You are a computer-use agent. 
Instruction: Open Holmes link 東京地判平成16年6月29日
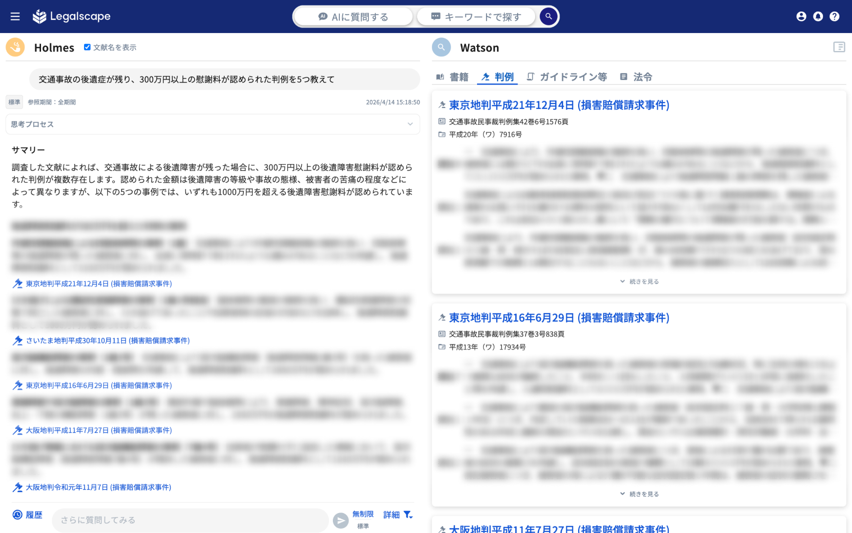pyautogui.click(x=99, y=385)
